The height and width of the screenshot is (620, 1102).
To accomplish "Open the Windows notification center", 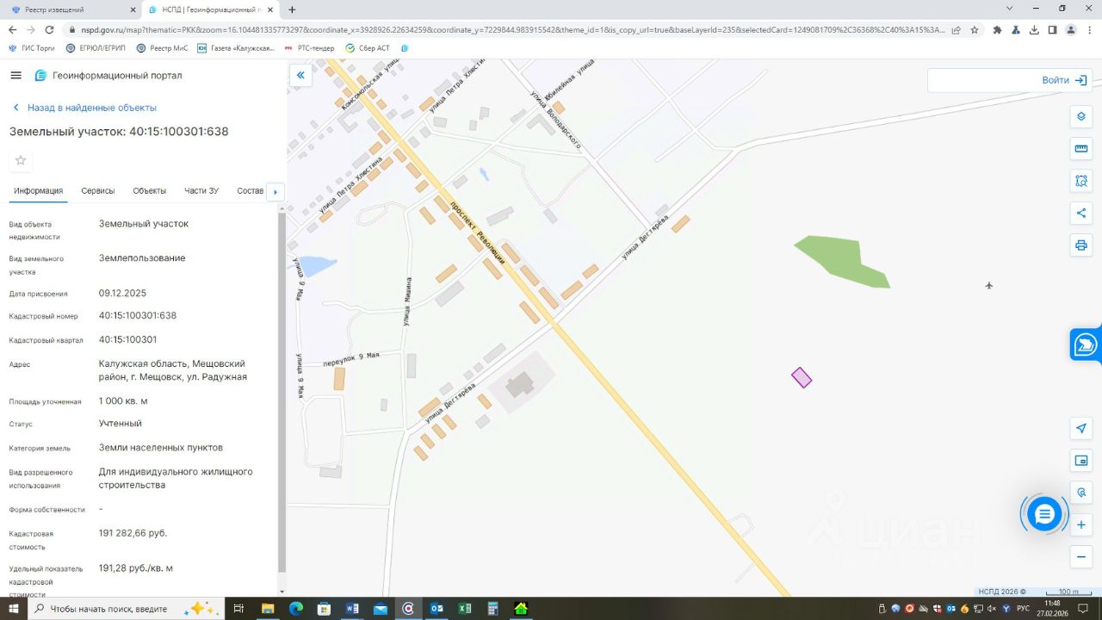I will (1084, 609).
